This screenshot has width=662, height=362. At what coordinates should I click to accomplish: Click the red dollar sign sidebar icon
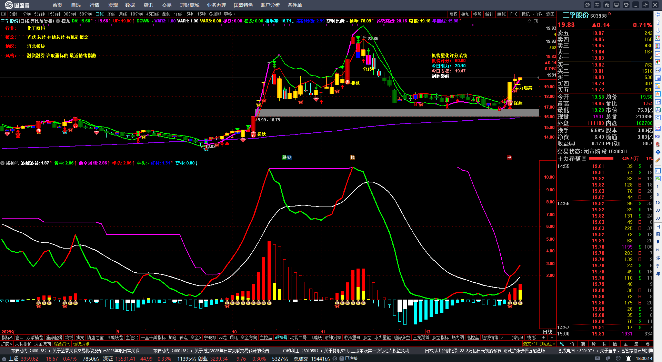click(658, 144)
